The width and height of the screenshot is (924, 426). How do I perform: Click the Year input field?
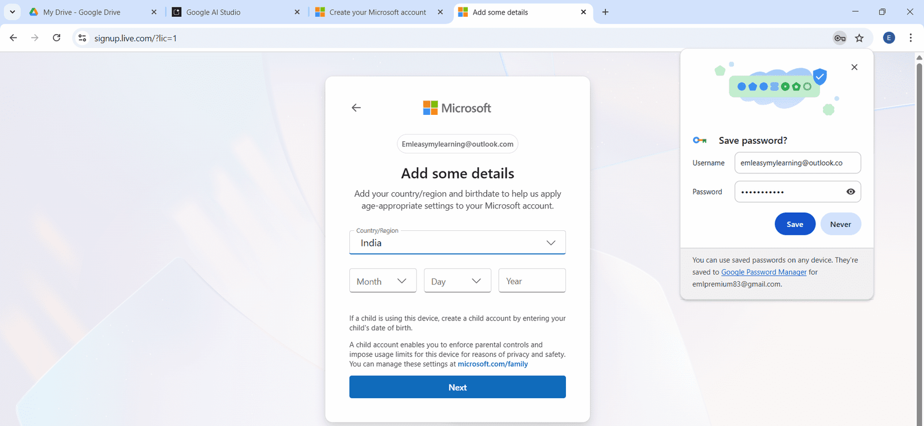pos(532,281)
